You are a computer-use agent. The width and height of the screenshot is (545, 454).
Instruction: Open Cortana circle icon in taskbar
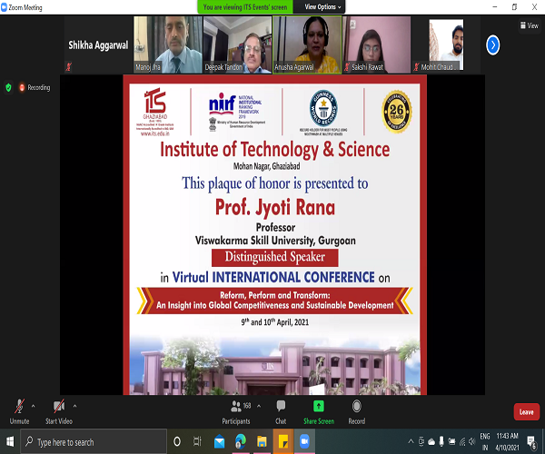177,442
